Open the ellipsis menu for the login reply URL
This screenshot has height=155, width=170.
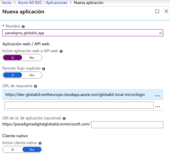click(x=158, y=96)
